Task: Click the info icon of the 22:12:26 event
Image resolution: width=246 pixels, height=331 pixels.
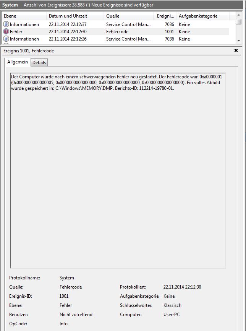Action: tap(6, 39)
